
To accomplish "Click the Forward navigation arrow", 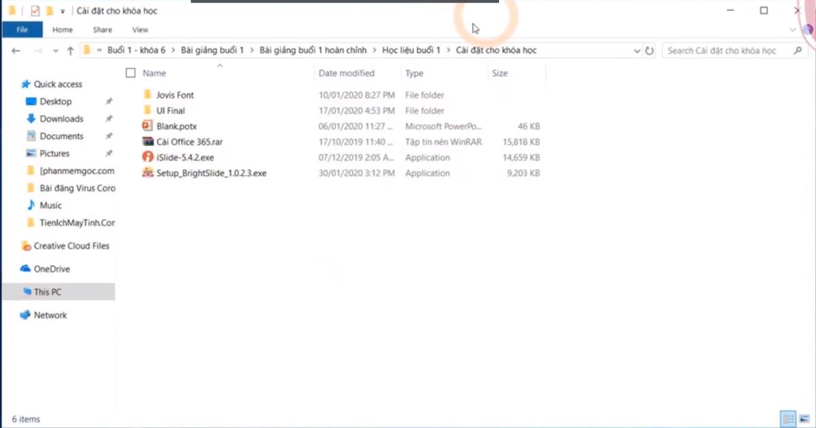I will click(38, 51).
